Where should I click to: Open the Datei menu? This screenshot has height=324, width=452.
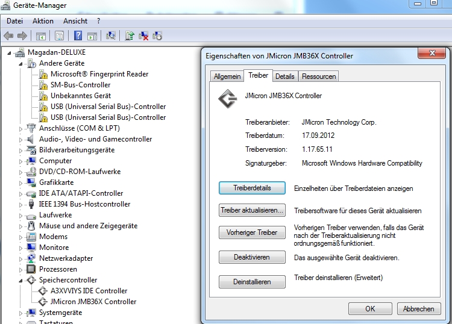[x=14, y=21]
